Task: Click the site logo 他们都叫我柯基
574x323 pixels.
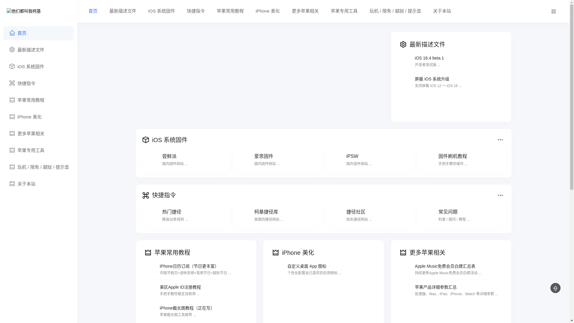Action: click(x=24, y=11)
